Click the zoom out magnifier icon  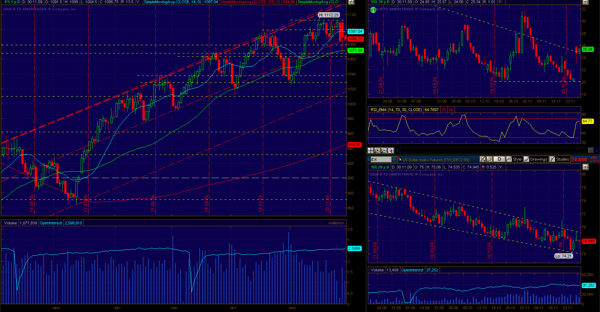(384, 151)
